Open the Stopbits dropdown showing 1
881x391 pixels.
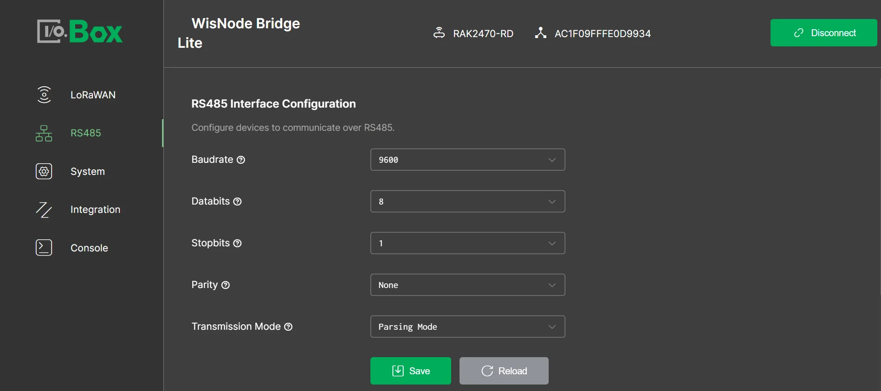click(x=467, y=243)
